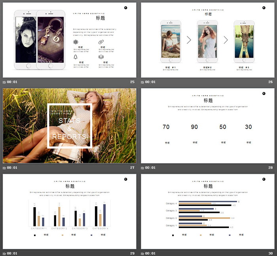
Task: Click the atom icon in slide 25
Action: [76, 42]
